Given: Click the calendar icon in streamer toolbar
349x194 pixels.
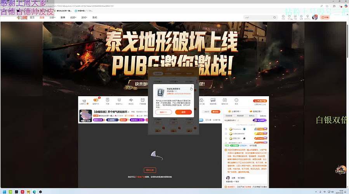Looking at the screenshot, I should click(x=225, y=100).
